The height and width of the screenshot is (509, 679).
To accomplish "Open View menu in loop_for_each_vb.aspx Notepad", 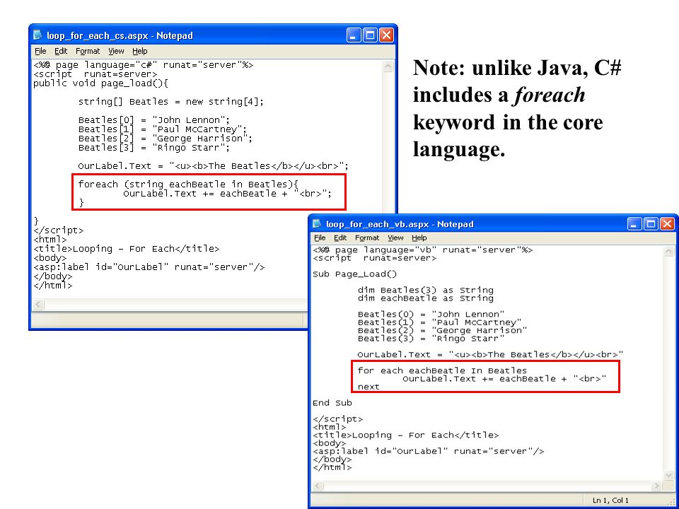I will (x=395, y=238).
